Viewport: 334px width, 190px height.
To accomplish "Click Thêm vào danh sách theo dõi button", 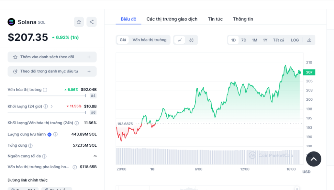I will (x=52, y=57).
